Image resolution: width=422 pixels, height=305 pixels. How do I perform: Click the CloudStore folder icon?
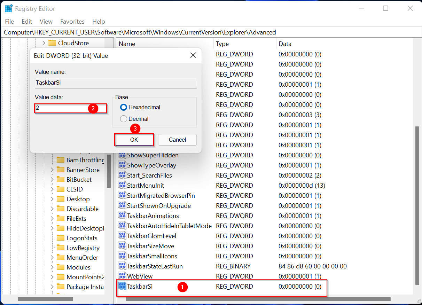pyautogui.click(x=52, y=43)
